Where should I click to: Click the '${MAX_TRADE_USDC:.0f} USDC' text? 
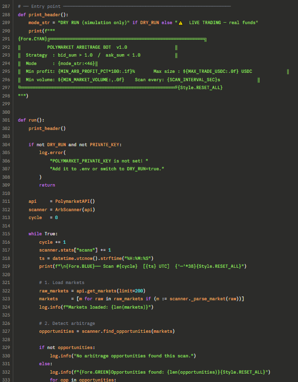point(218,71)
